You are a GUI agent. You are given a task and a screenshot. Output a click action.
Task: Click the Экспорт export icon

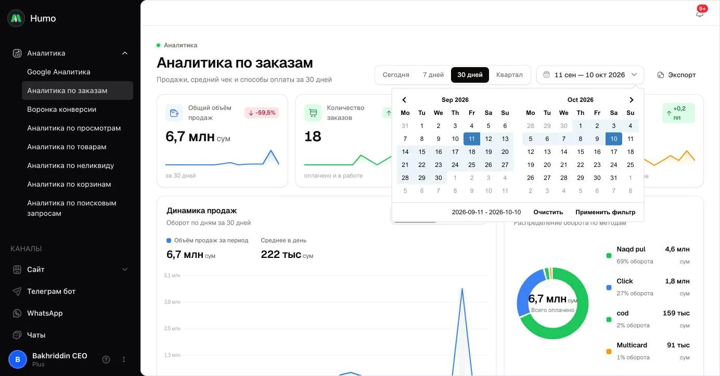click(661, 75)
